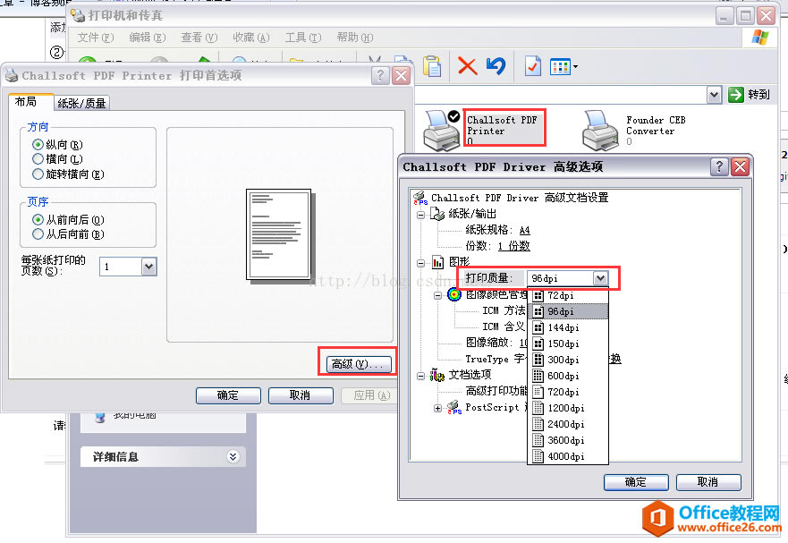The image size is (788, 543).
Task: Click the Image Color Management icon
Action: pyautogui.click(x=454, y=294)
